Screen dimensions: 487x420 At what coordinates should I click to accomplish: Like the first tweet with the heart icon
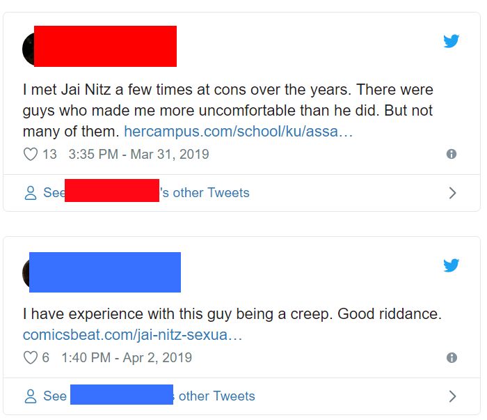tap(31, 154)
